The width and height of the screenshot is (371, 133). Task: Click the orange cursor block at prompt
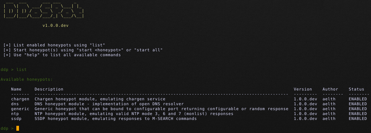[18, 128]
